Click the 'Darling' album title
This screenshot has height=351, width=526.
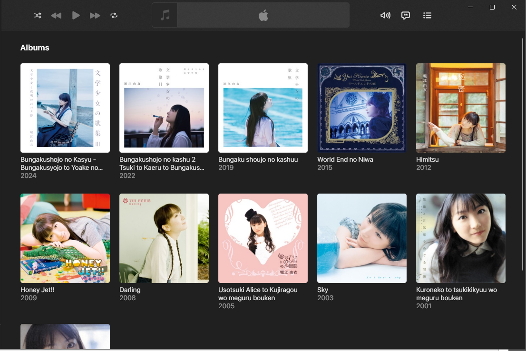pos(130,290)
